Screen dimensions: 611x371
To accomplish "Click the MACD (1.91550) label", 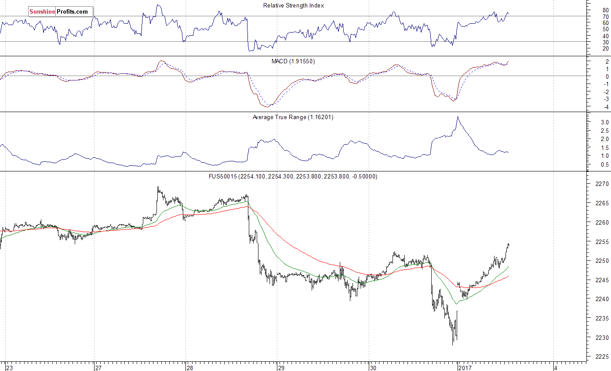I will pos(293,61).
